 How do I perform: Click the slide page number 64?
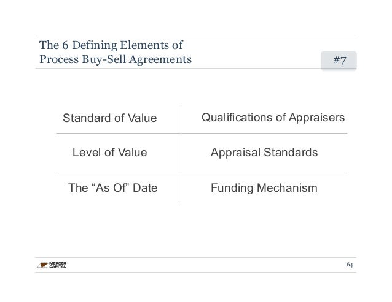(x=350, y=265)
